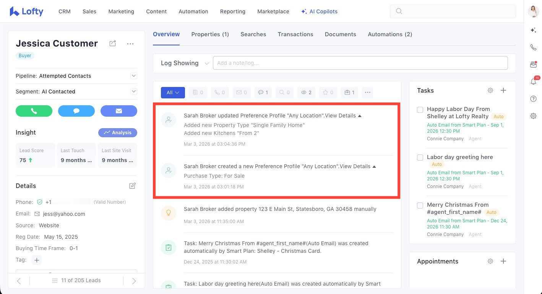Click the Add a note/log input field
The width and height of the screenshot is (542, 294).
360,63
